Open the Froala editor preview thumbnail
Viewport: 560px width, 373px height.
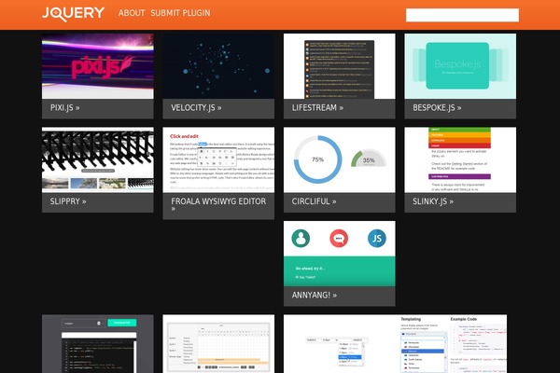point(218,159)
